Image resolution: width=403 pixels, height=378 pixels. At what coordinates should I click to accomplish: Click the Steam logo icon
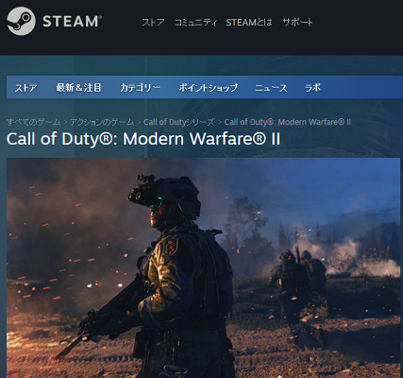[21, 21]
